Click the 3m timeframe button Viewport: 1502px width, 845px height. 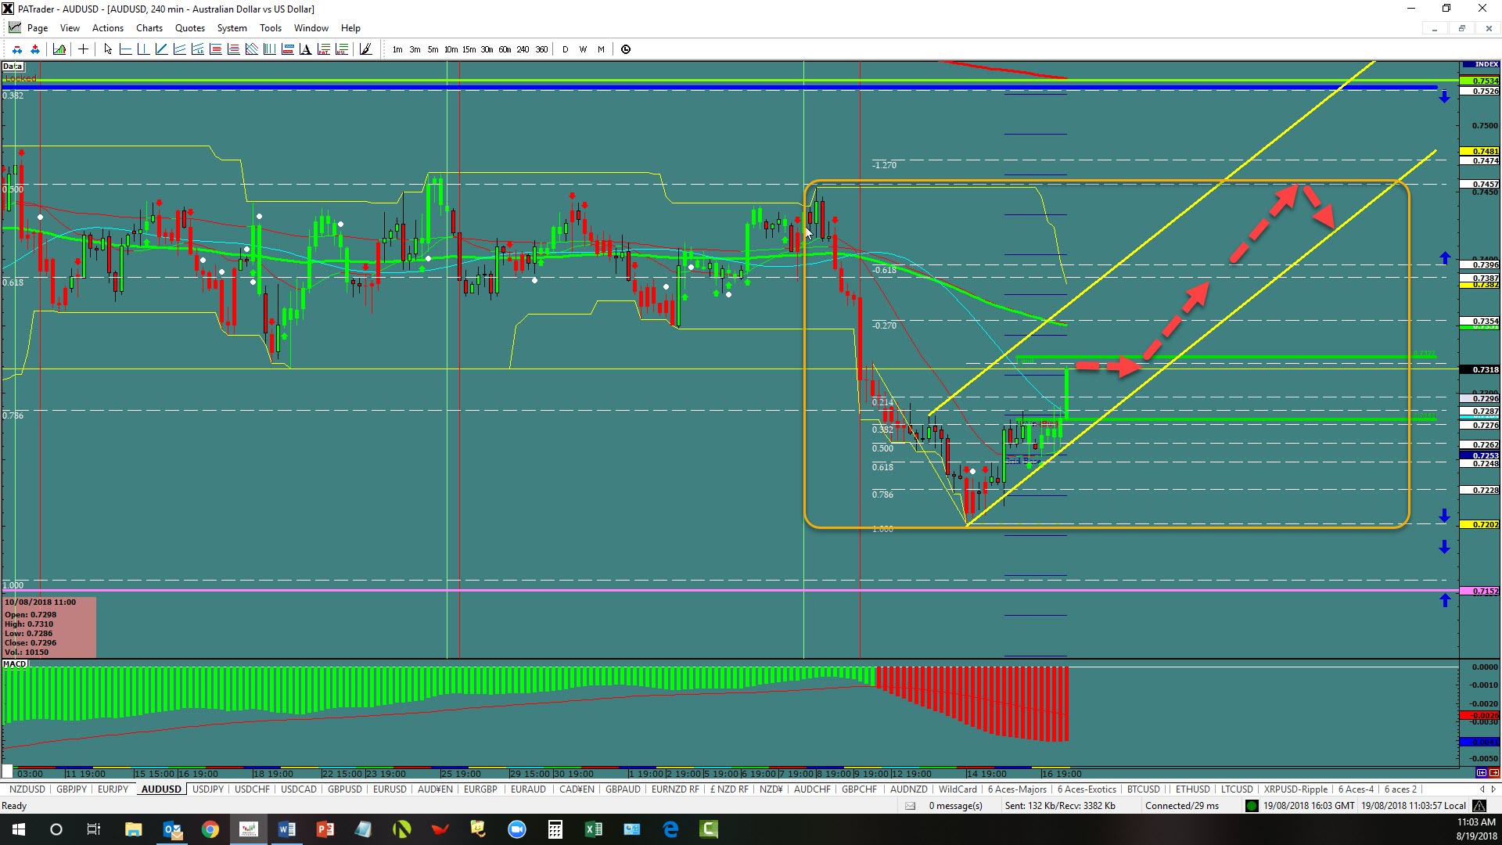click(415, 49)
